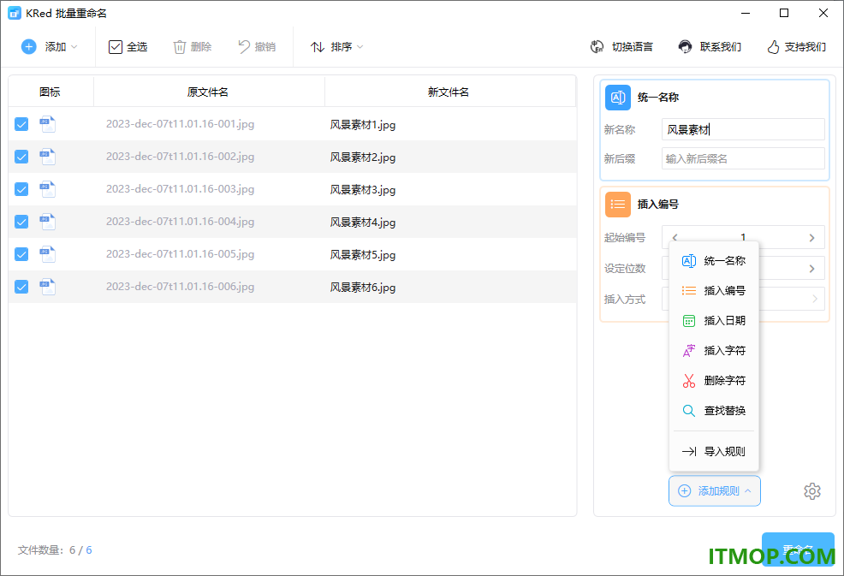
Task: Click the file icon of 001.jpg
Action: [47, 124]
